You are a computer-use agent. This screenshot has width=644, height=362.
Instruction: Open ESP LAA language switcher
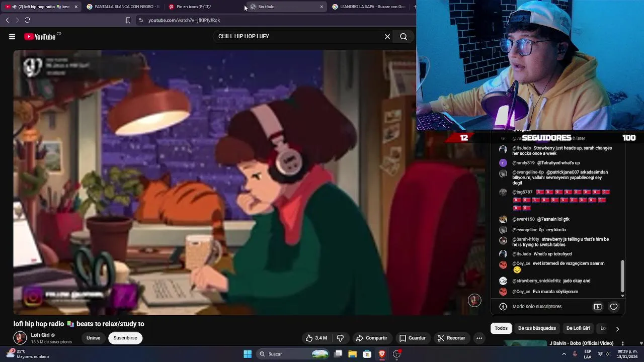click(588, 354)
